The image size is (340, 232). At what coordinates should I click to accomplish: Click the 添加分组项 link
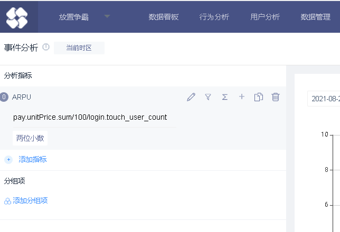[x=30, y=200]
